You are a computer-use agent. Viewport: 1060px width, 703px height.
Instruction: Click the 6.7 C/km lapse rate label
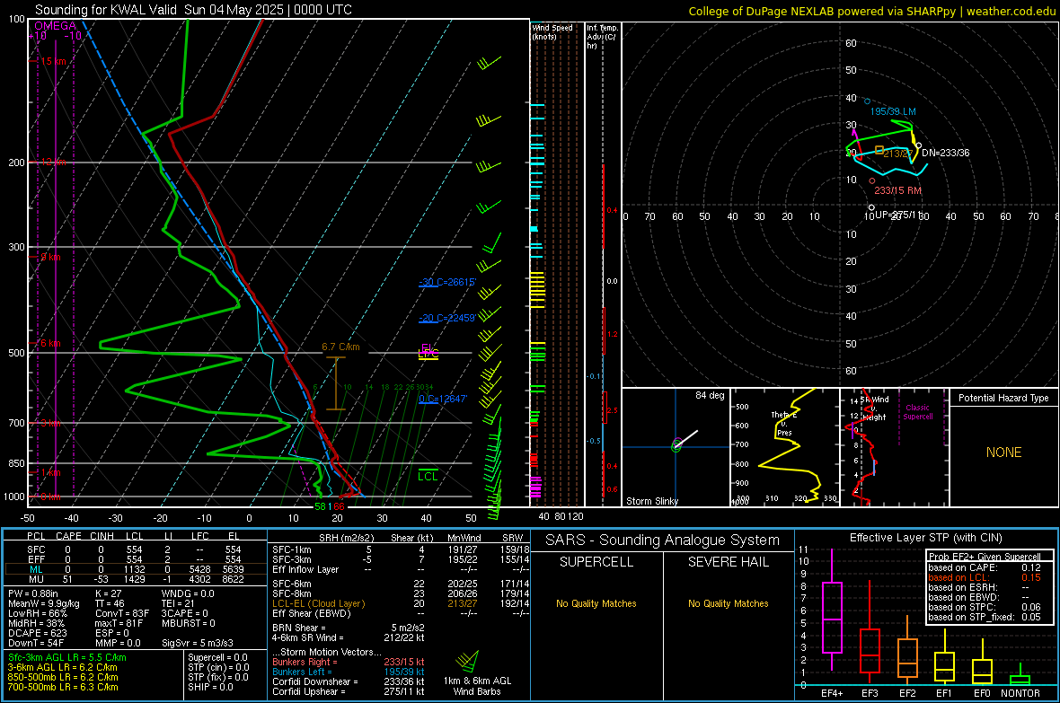pyautogui.click(x=340, y=347)
